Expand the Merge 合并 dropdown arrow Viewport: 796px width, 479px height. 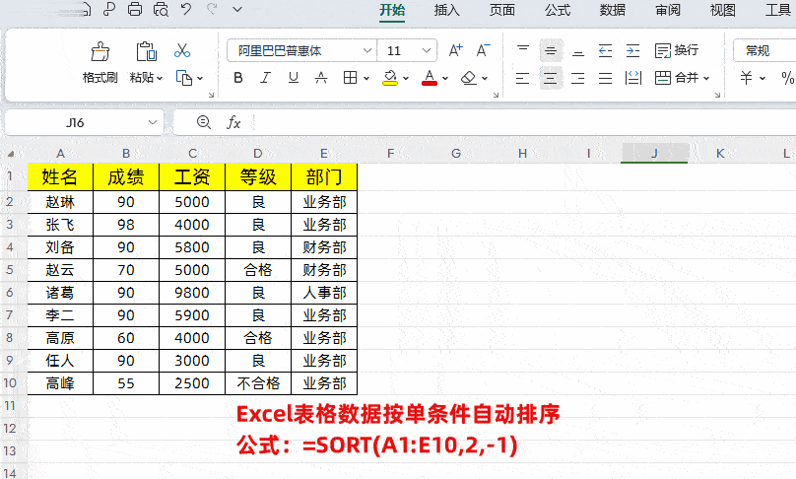pos(706,78)
